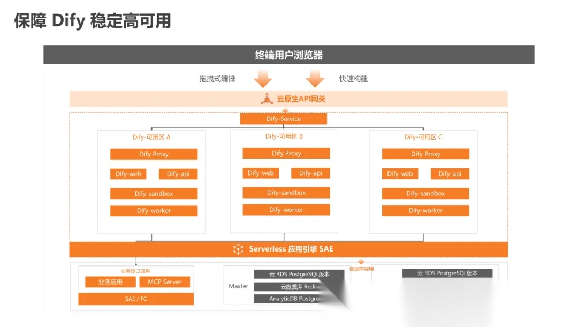
Task: Click Dify-worker in zone C
Action: pyautogui.click(x=425, y=211)
